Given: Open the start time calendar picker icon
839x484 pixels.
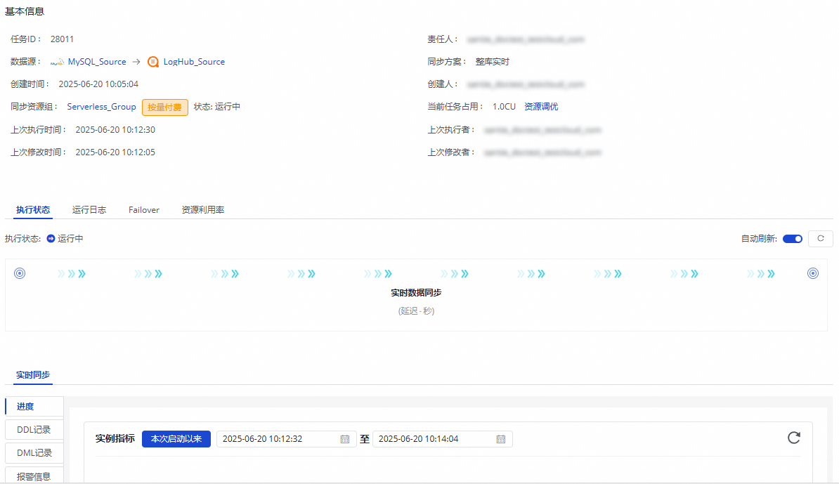Looking at the screenshot, I should 345,439.
